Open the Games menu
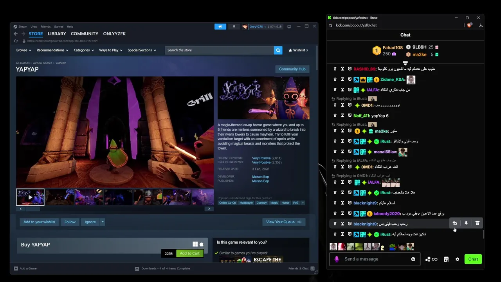This screenshot has width=501, height=282. 58,27
